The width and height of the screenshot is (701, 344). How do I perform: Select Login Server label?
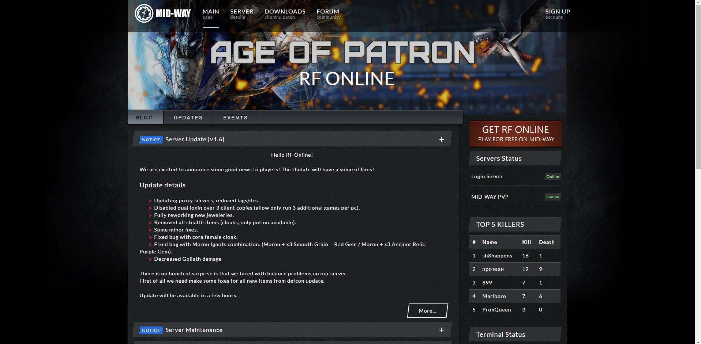click(487, 176)
